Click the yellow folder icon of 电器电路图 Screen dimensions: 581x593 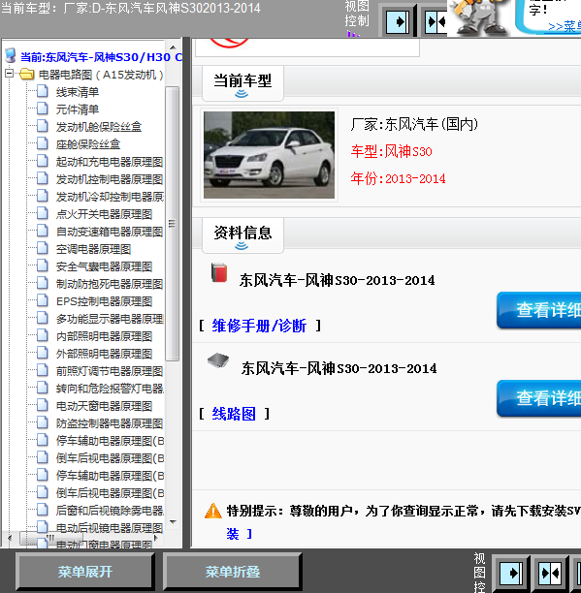tap(27, 74)
